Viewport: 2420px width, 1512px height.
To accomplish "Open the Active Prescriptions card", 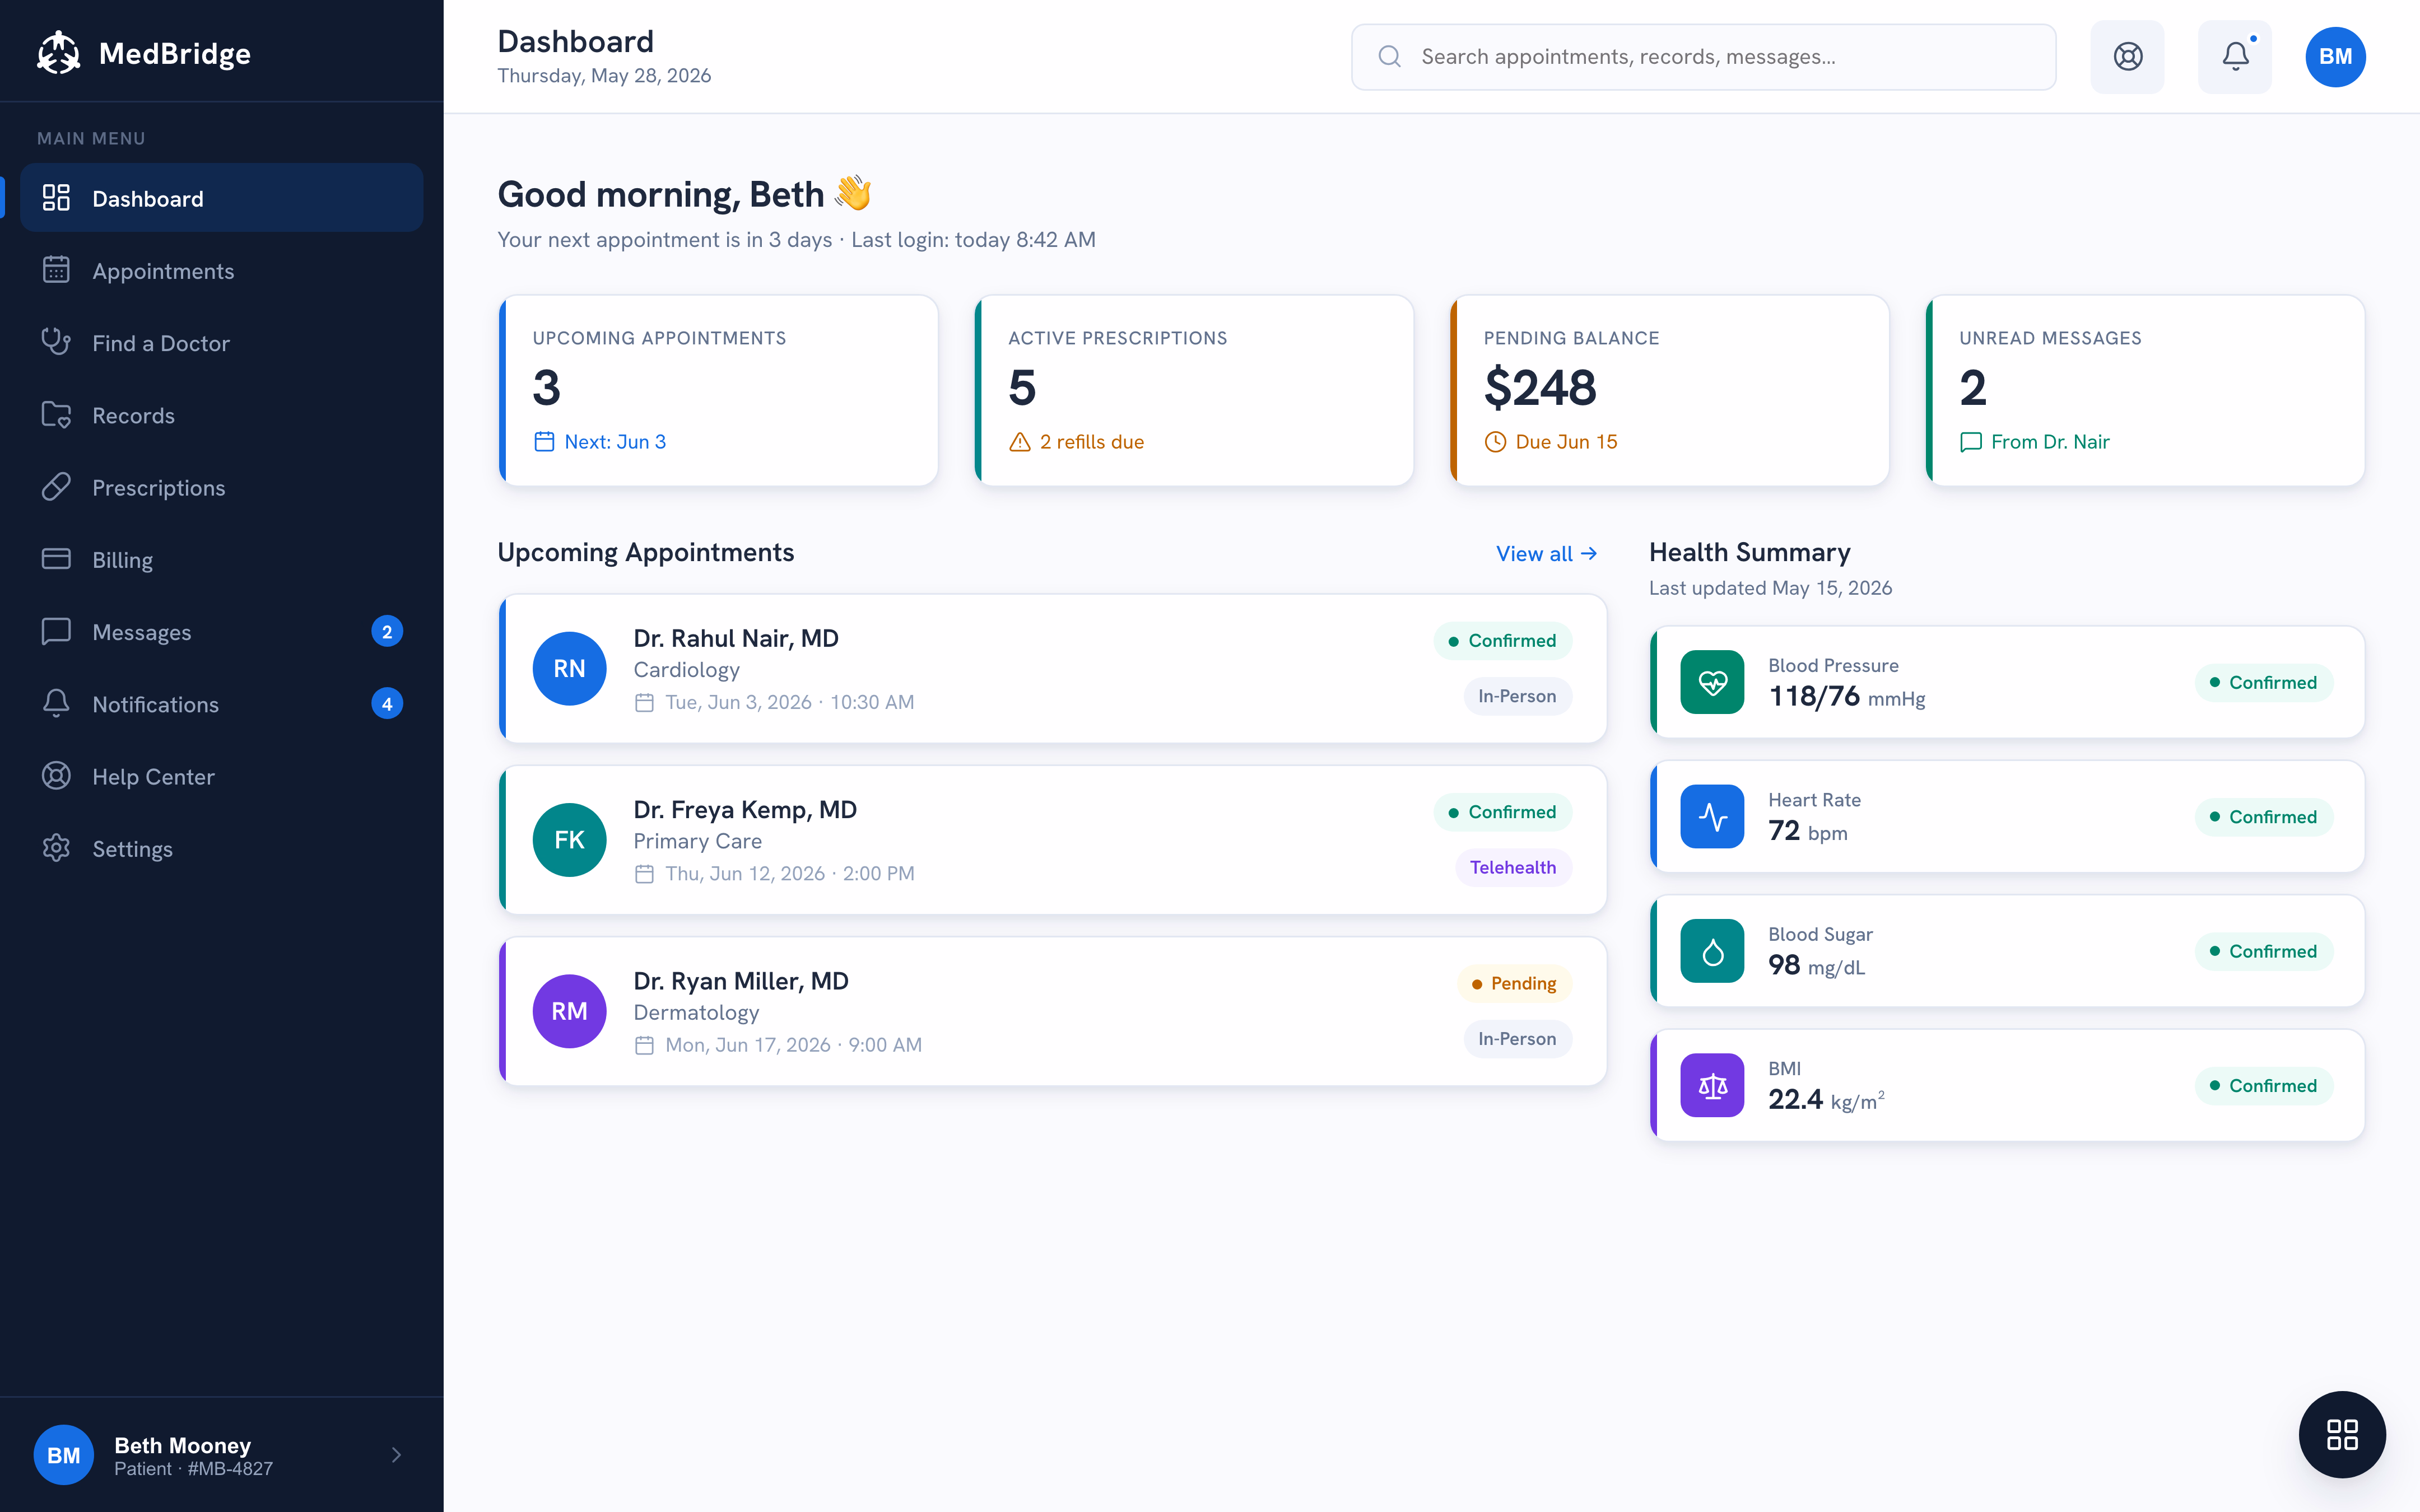I will click(x=1193, y=390).
